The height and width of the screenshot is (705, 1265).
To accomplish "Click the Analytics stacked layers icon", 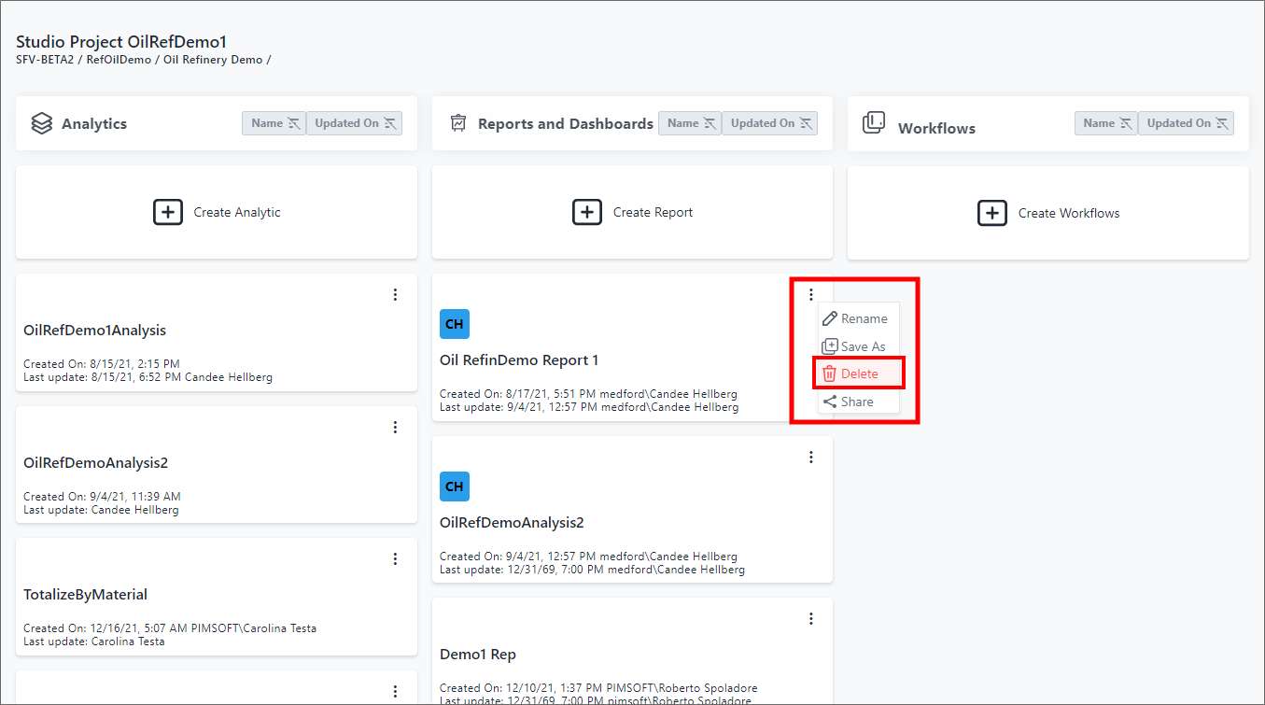I will click(41, 123).
